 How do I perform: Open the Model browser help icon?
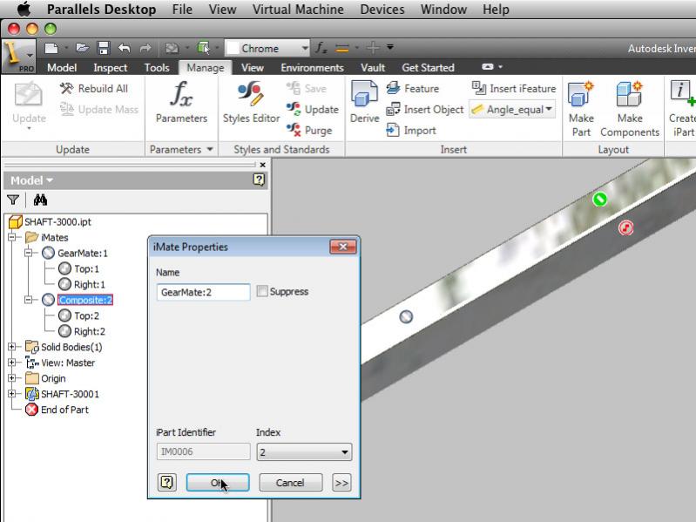[259, 180]
